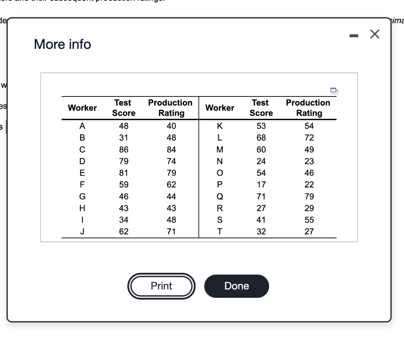Screen dimensions: 404x338
Task: Minimize the More info dialog
Action: 354,35
